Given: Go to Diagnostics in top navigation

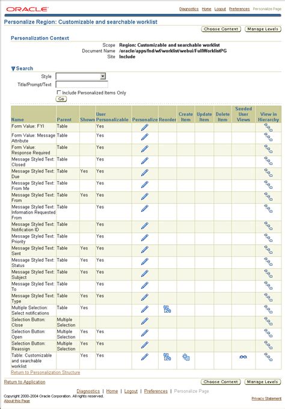Looking at the screenshot, I should (x=189, y=9).
